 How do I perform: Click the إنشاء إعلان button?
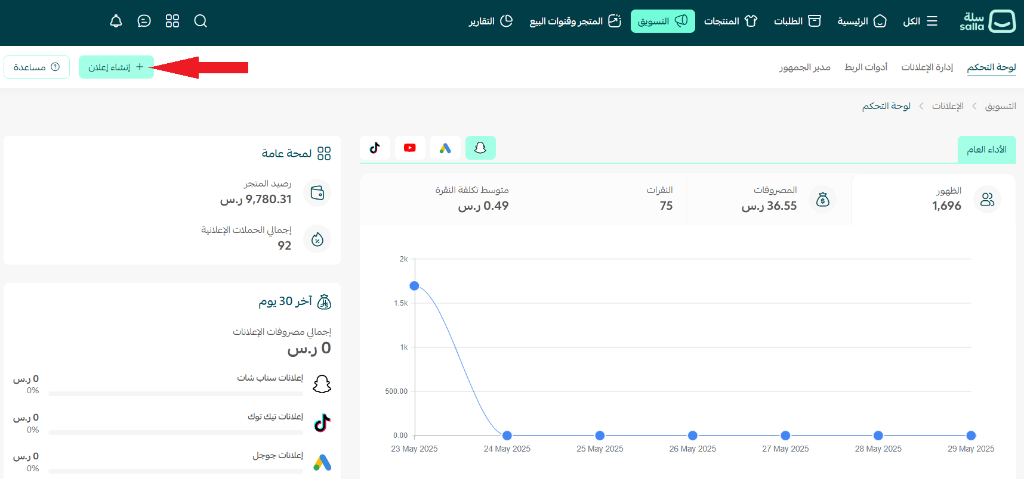[x=116, y=67]
